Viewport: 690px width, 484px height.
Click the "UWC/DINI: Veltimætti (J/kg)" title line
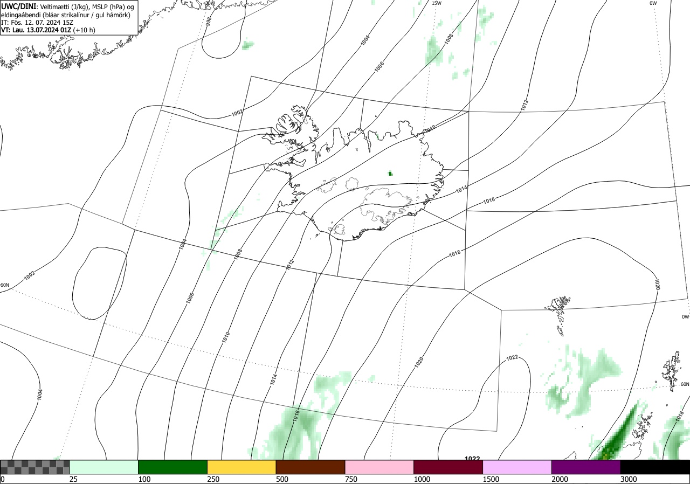click(x=67, y=6)
